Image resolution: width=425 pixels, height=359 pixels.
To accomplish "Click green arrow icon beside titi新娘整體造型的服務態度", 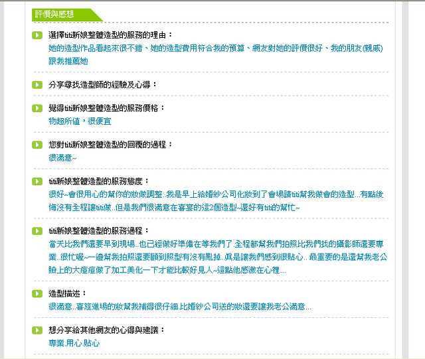I will tap(37, 181).
